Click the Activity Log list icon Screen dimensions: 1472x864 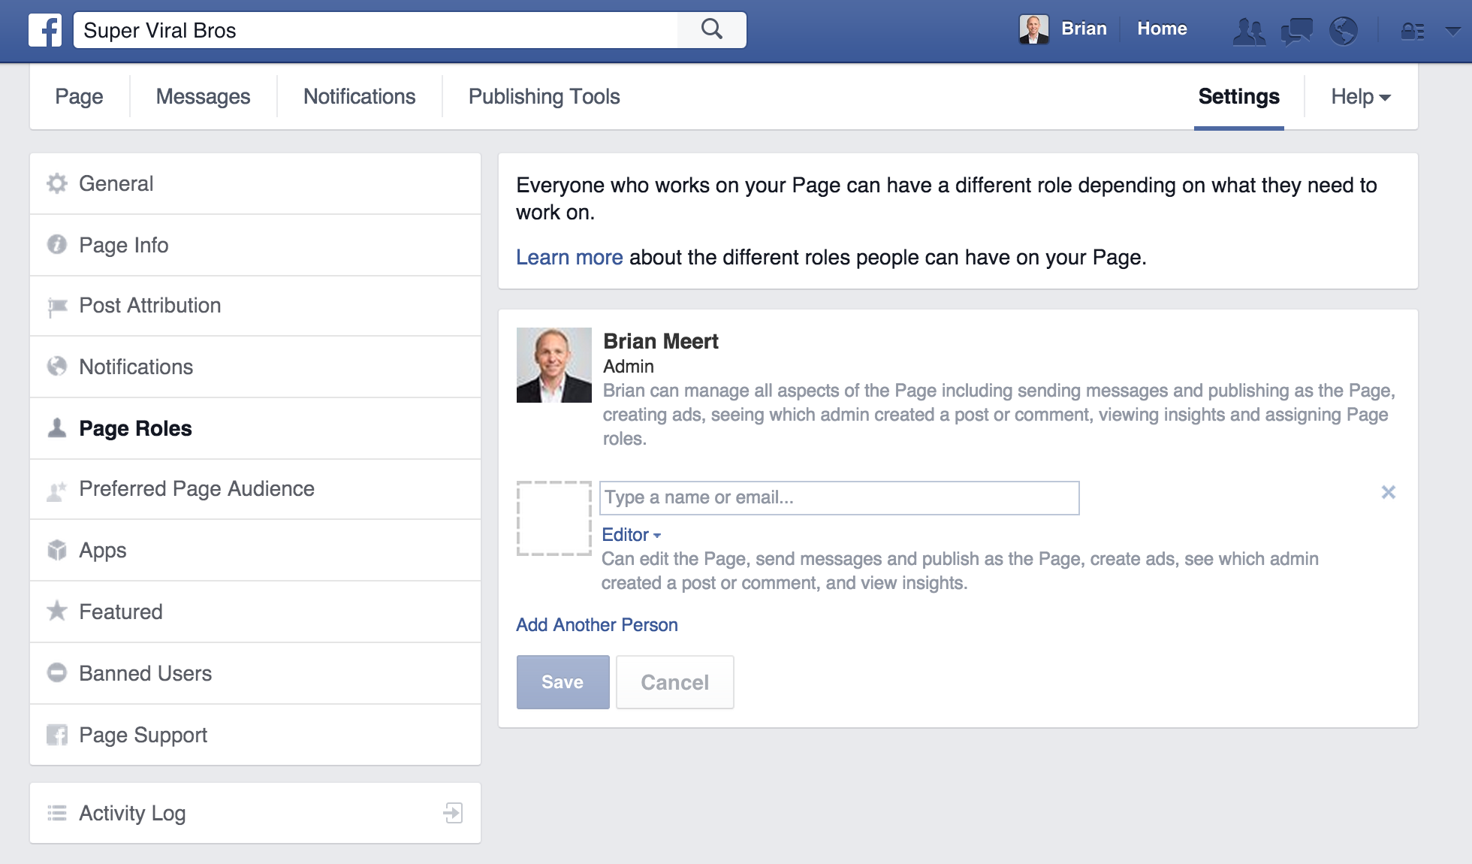[x=57, y=813]
